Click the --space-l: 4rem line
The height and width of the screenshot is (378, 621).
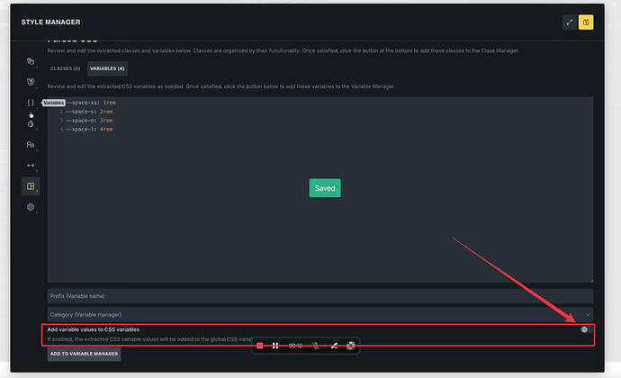(x=89, y=130)
